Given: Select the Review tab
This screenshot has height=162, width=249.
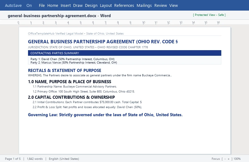Looking at the screenshot, I should tap(161, 5).
